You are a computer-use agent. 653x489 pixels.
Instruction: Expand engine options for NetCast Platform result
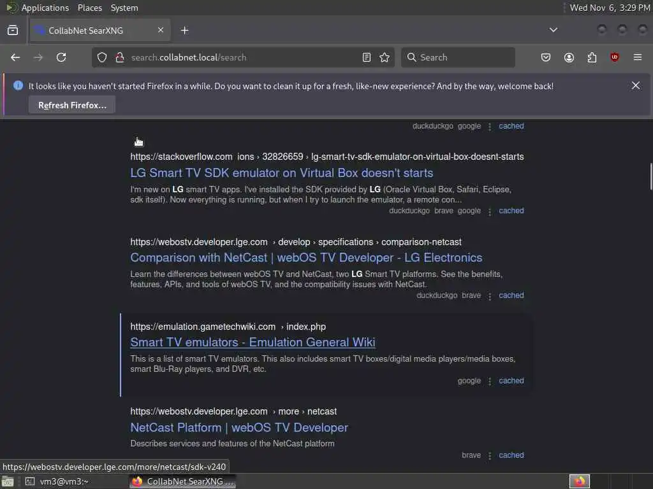(x=490, y=456)
